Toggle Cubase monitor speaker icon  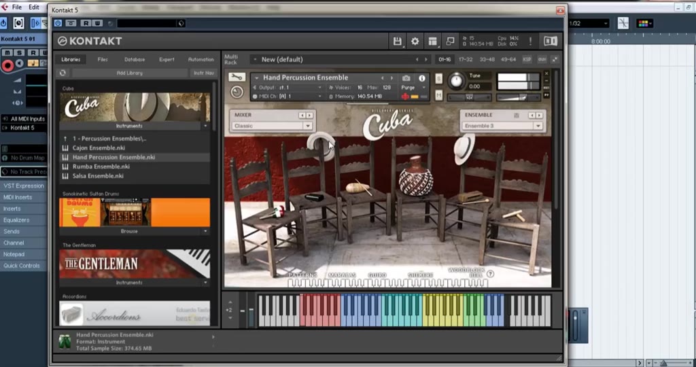coord(19,64)
